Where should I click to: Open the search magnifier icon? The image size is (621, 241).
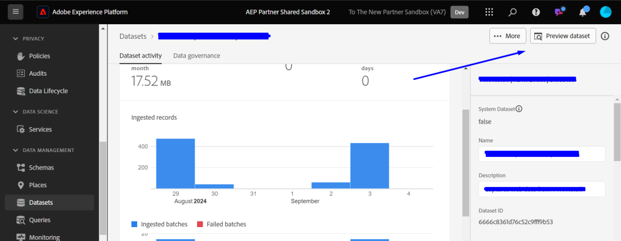[x=512, y=12]
